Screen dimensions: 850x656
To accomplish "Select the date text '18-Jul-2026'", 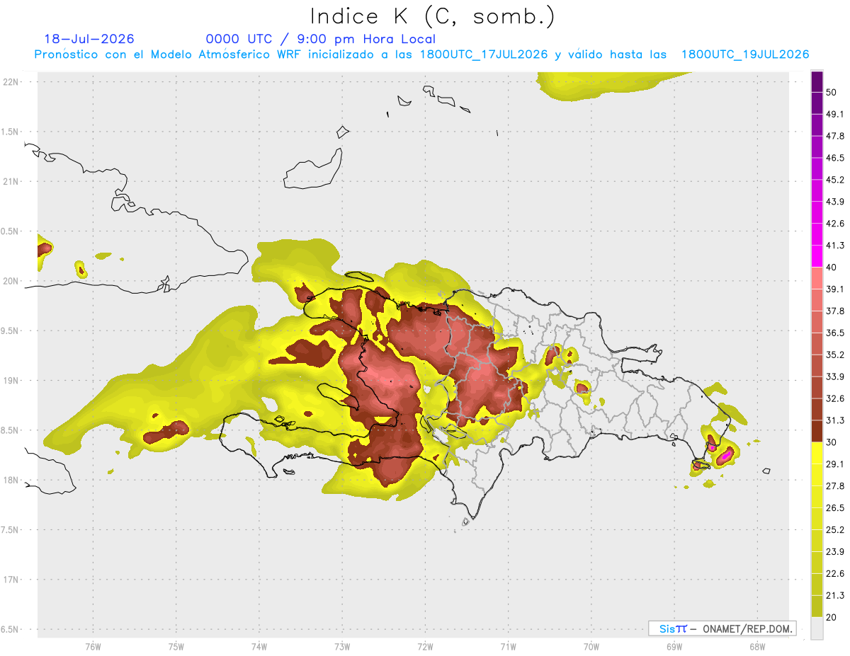I will pyautogui.click(x=89, y=39).
